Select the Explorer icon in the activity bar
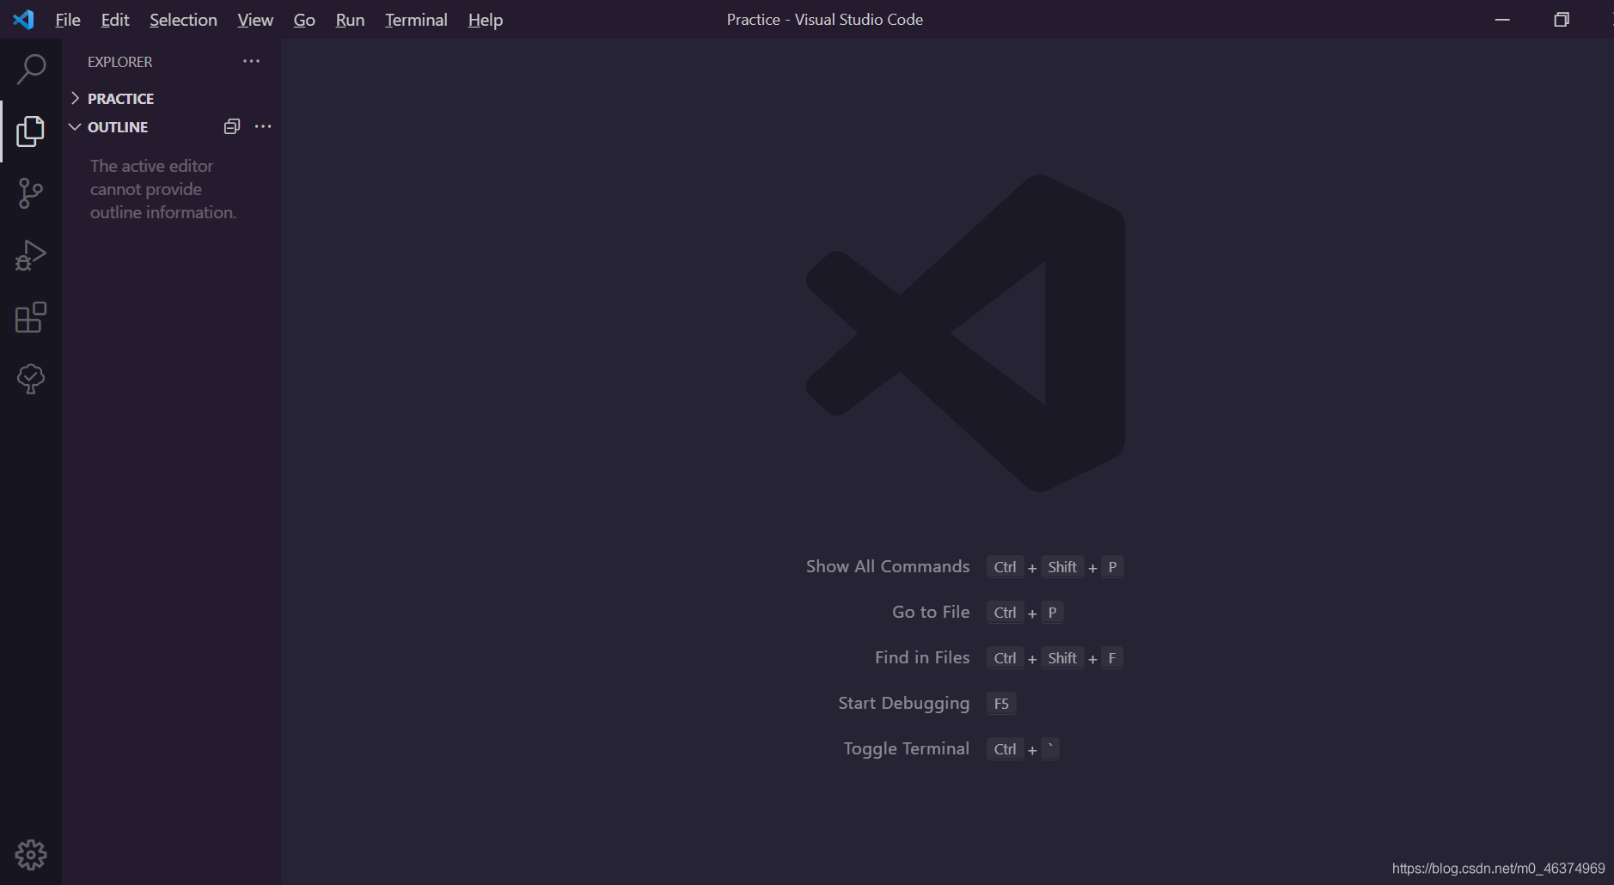Image resolution: width=1614 pixels, height=885 pixels. click(31, 131)
